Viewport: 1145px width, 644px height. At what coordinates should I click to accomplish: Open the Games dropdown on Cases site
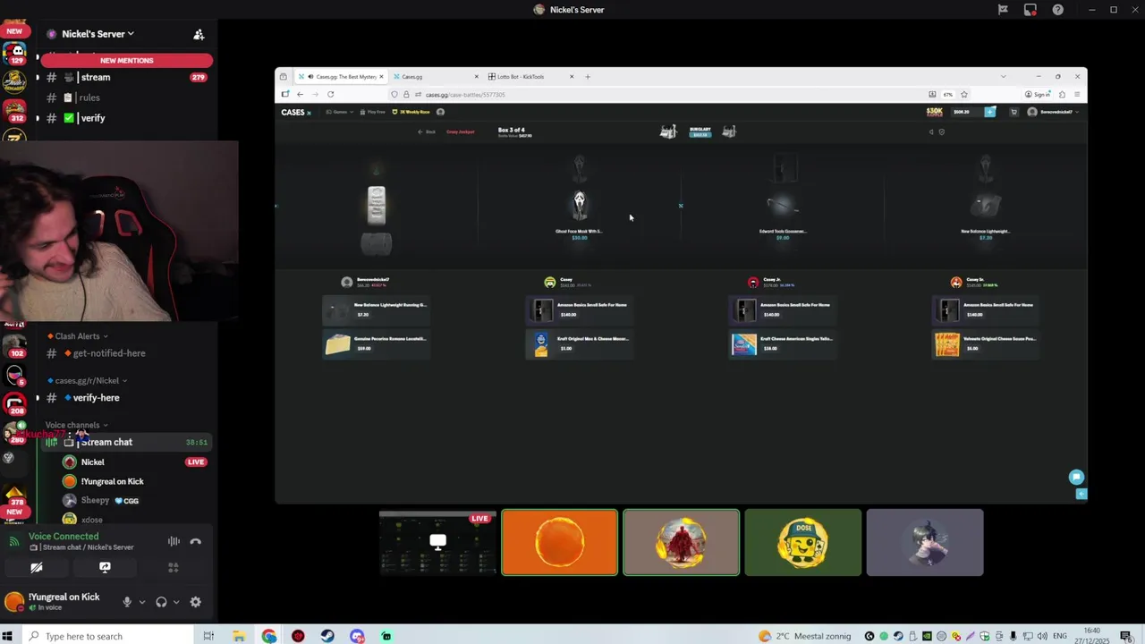click(x=340, y=113)
